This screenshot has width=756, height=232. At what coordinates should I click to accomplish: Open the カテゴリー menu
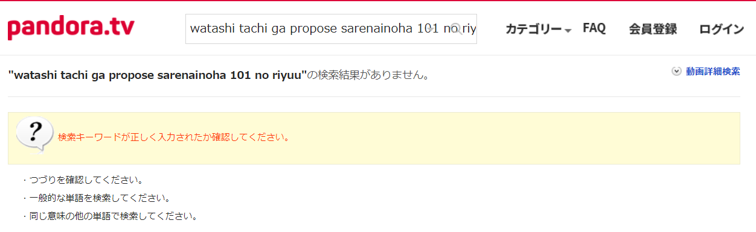(x=534, y=29)
